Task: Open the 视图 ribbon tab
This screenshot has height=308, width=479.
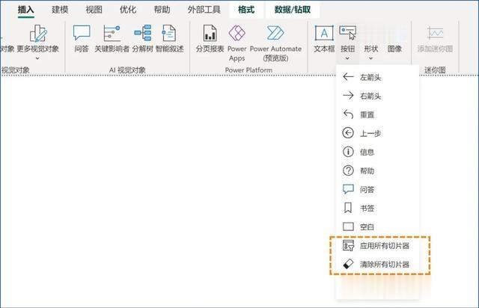Action: point(94,10)
